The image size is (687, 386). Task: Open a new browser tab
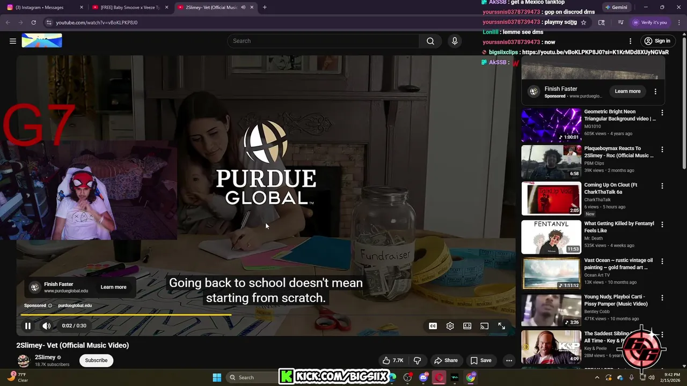coord(265,8)
